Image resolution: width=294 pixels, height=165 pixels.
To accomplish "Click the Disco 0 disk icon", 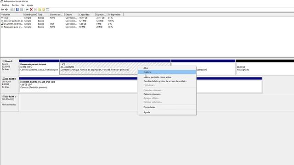I will (3, 61).
